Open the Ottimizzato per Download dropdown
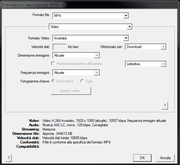 164,47
